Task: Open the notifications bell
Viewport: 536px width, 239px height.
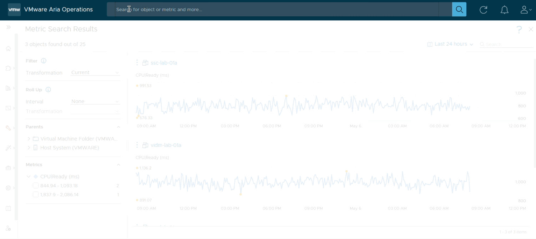Action: coord(504,10)
